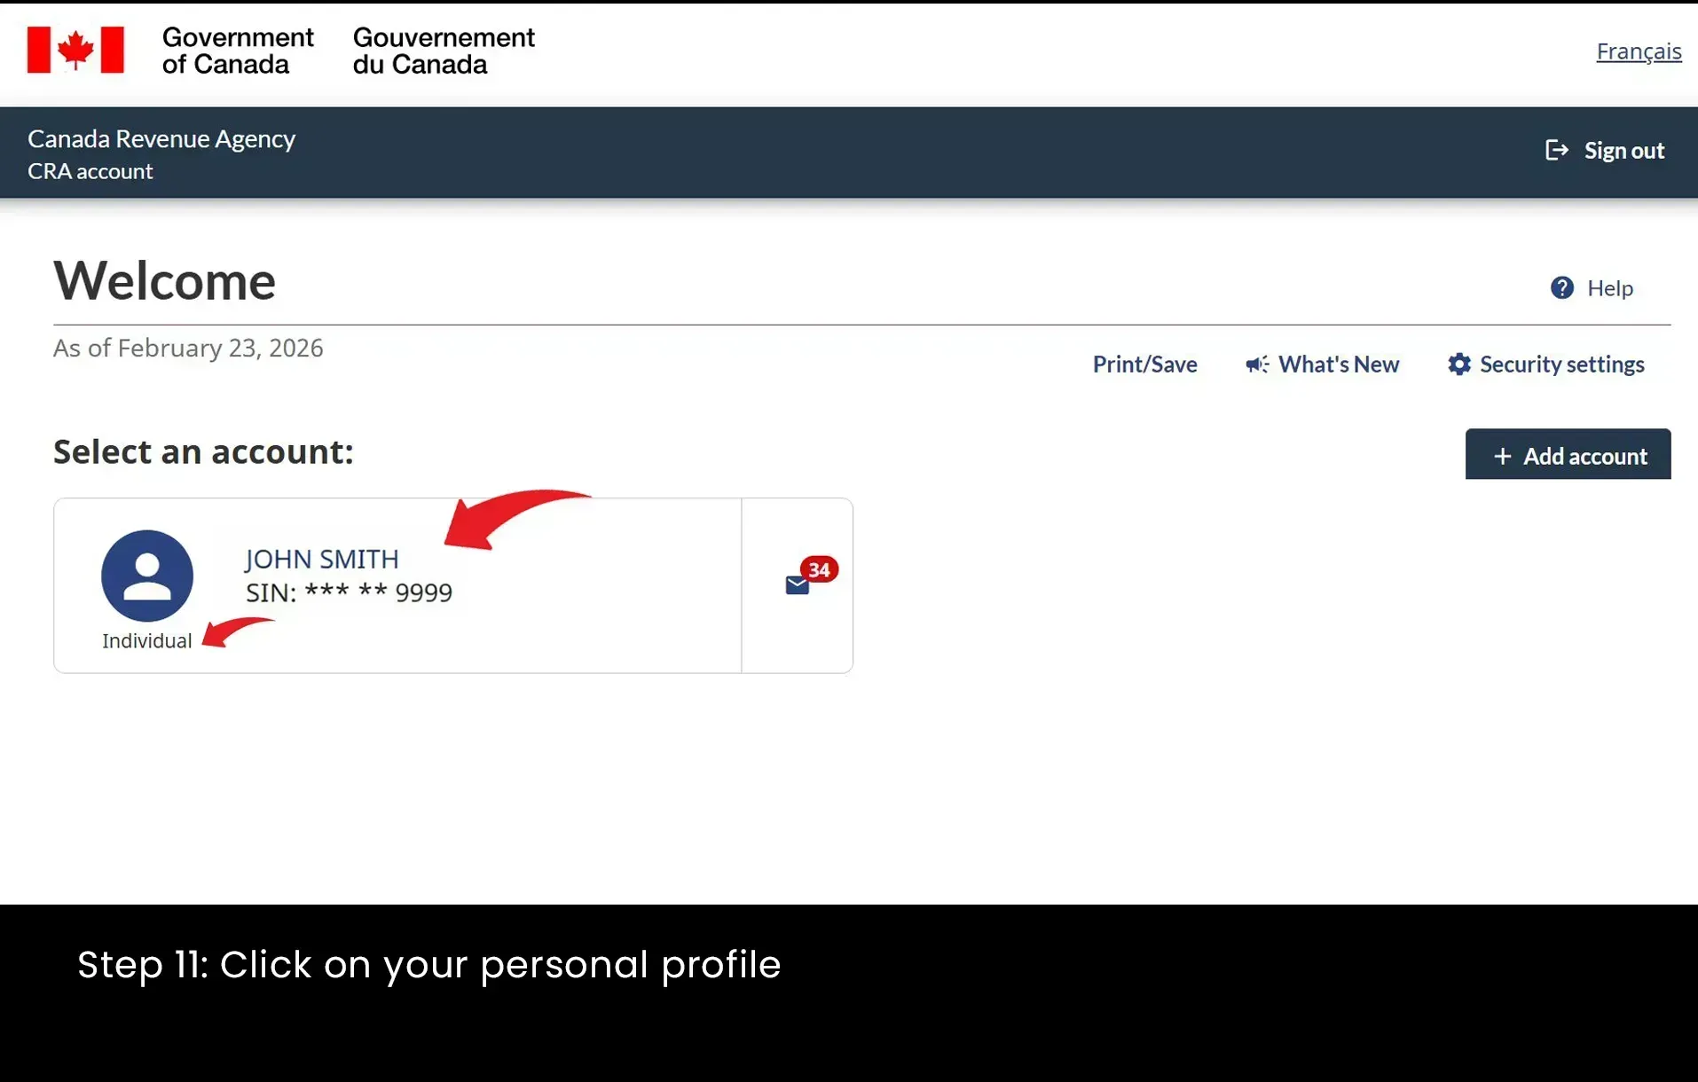
Task: Click the CRA account header text
Action: 90,171
